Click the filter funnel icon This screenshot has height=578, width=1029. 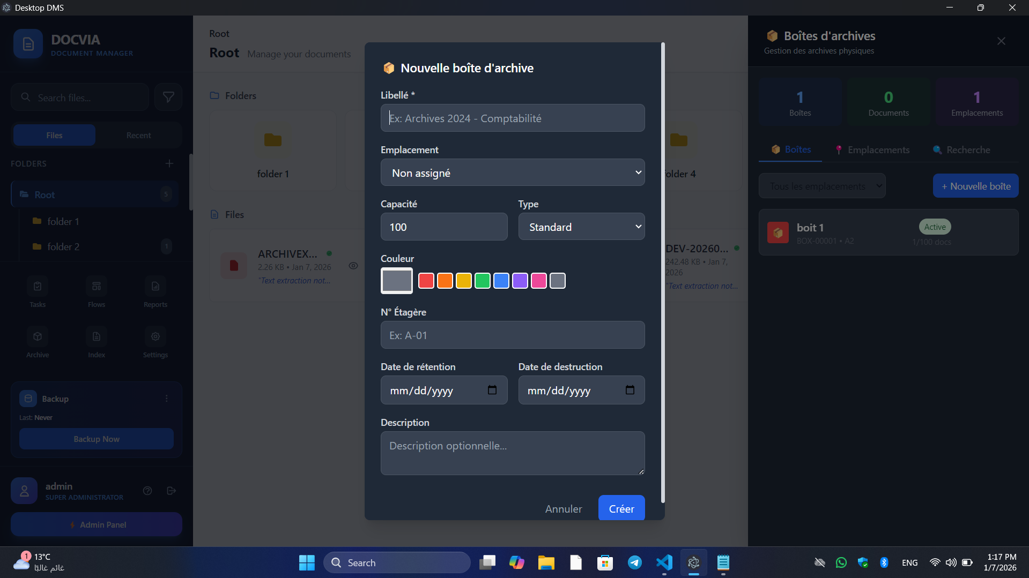click(168, 97)
